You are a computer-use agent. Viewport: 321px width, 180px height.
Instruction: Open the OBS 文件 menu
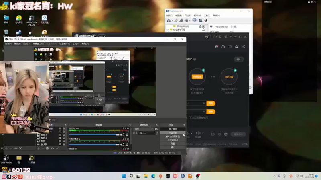tap(8, 44)
